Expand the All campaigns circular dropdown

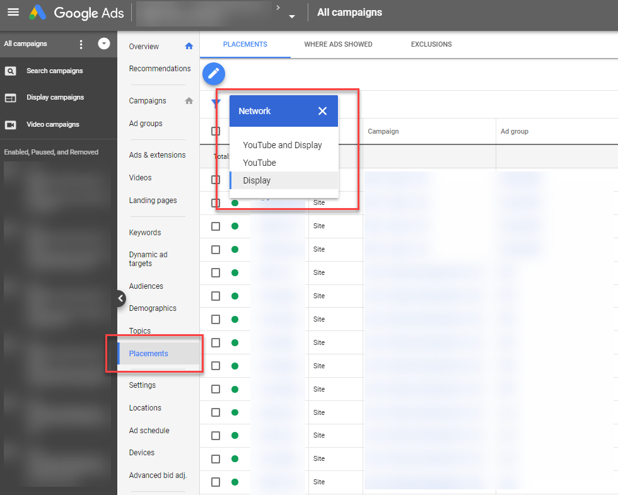tap(104, 44)
